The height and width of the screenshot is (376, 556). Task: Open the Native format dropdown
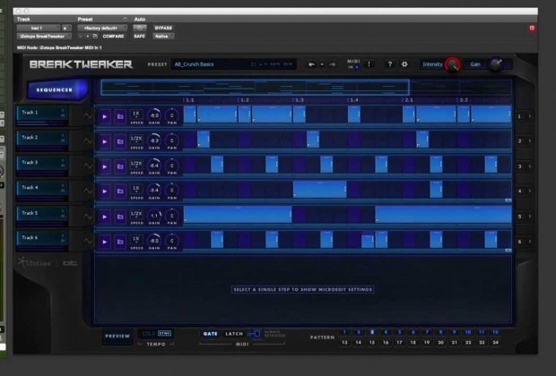163,36
